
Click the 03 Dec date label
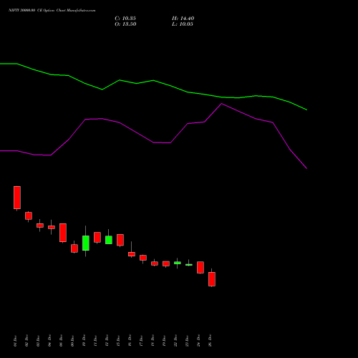pyautogui.click(x=38, y=341)
